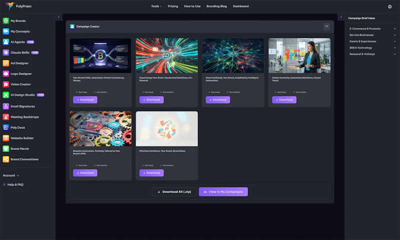
Task: Click Download All (.zip) button
Action: pos(174,192)
